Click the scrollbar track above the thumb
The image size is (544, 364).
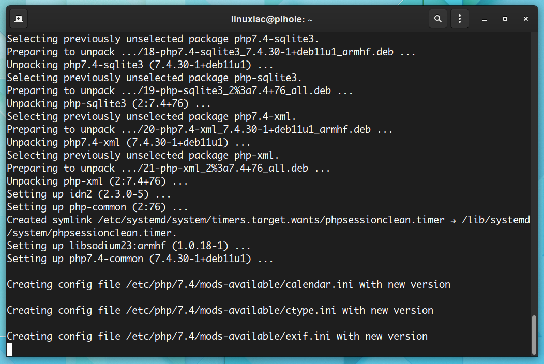(x=534, y=174)
